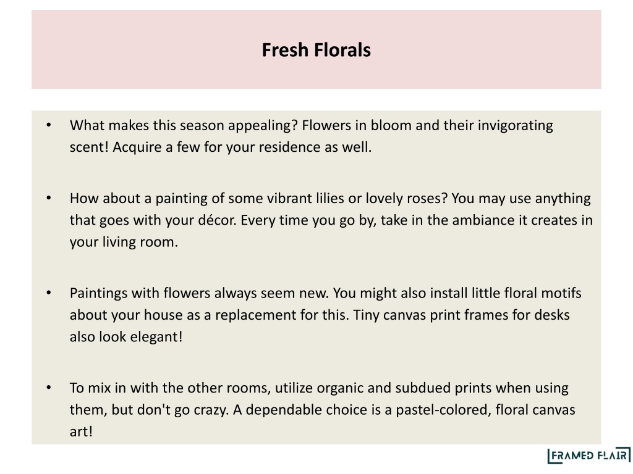Image resolution: width=633 pixels, height=474 pixels.
Task: Click the word 'art!' at the end
Action: point(81,431)
